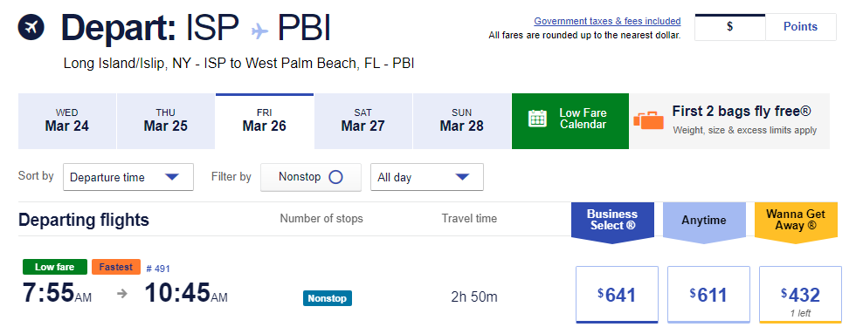The width and height of the screenshot is (863, 327).
Task: Open flight number 491 details
Action: pos(158,269)
